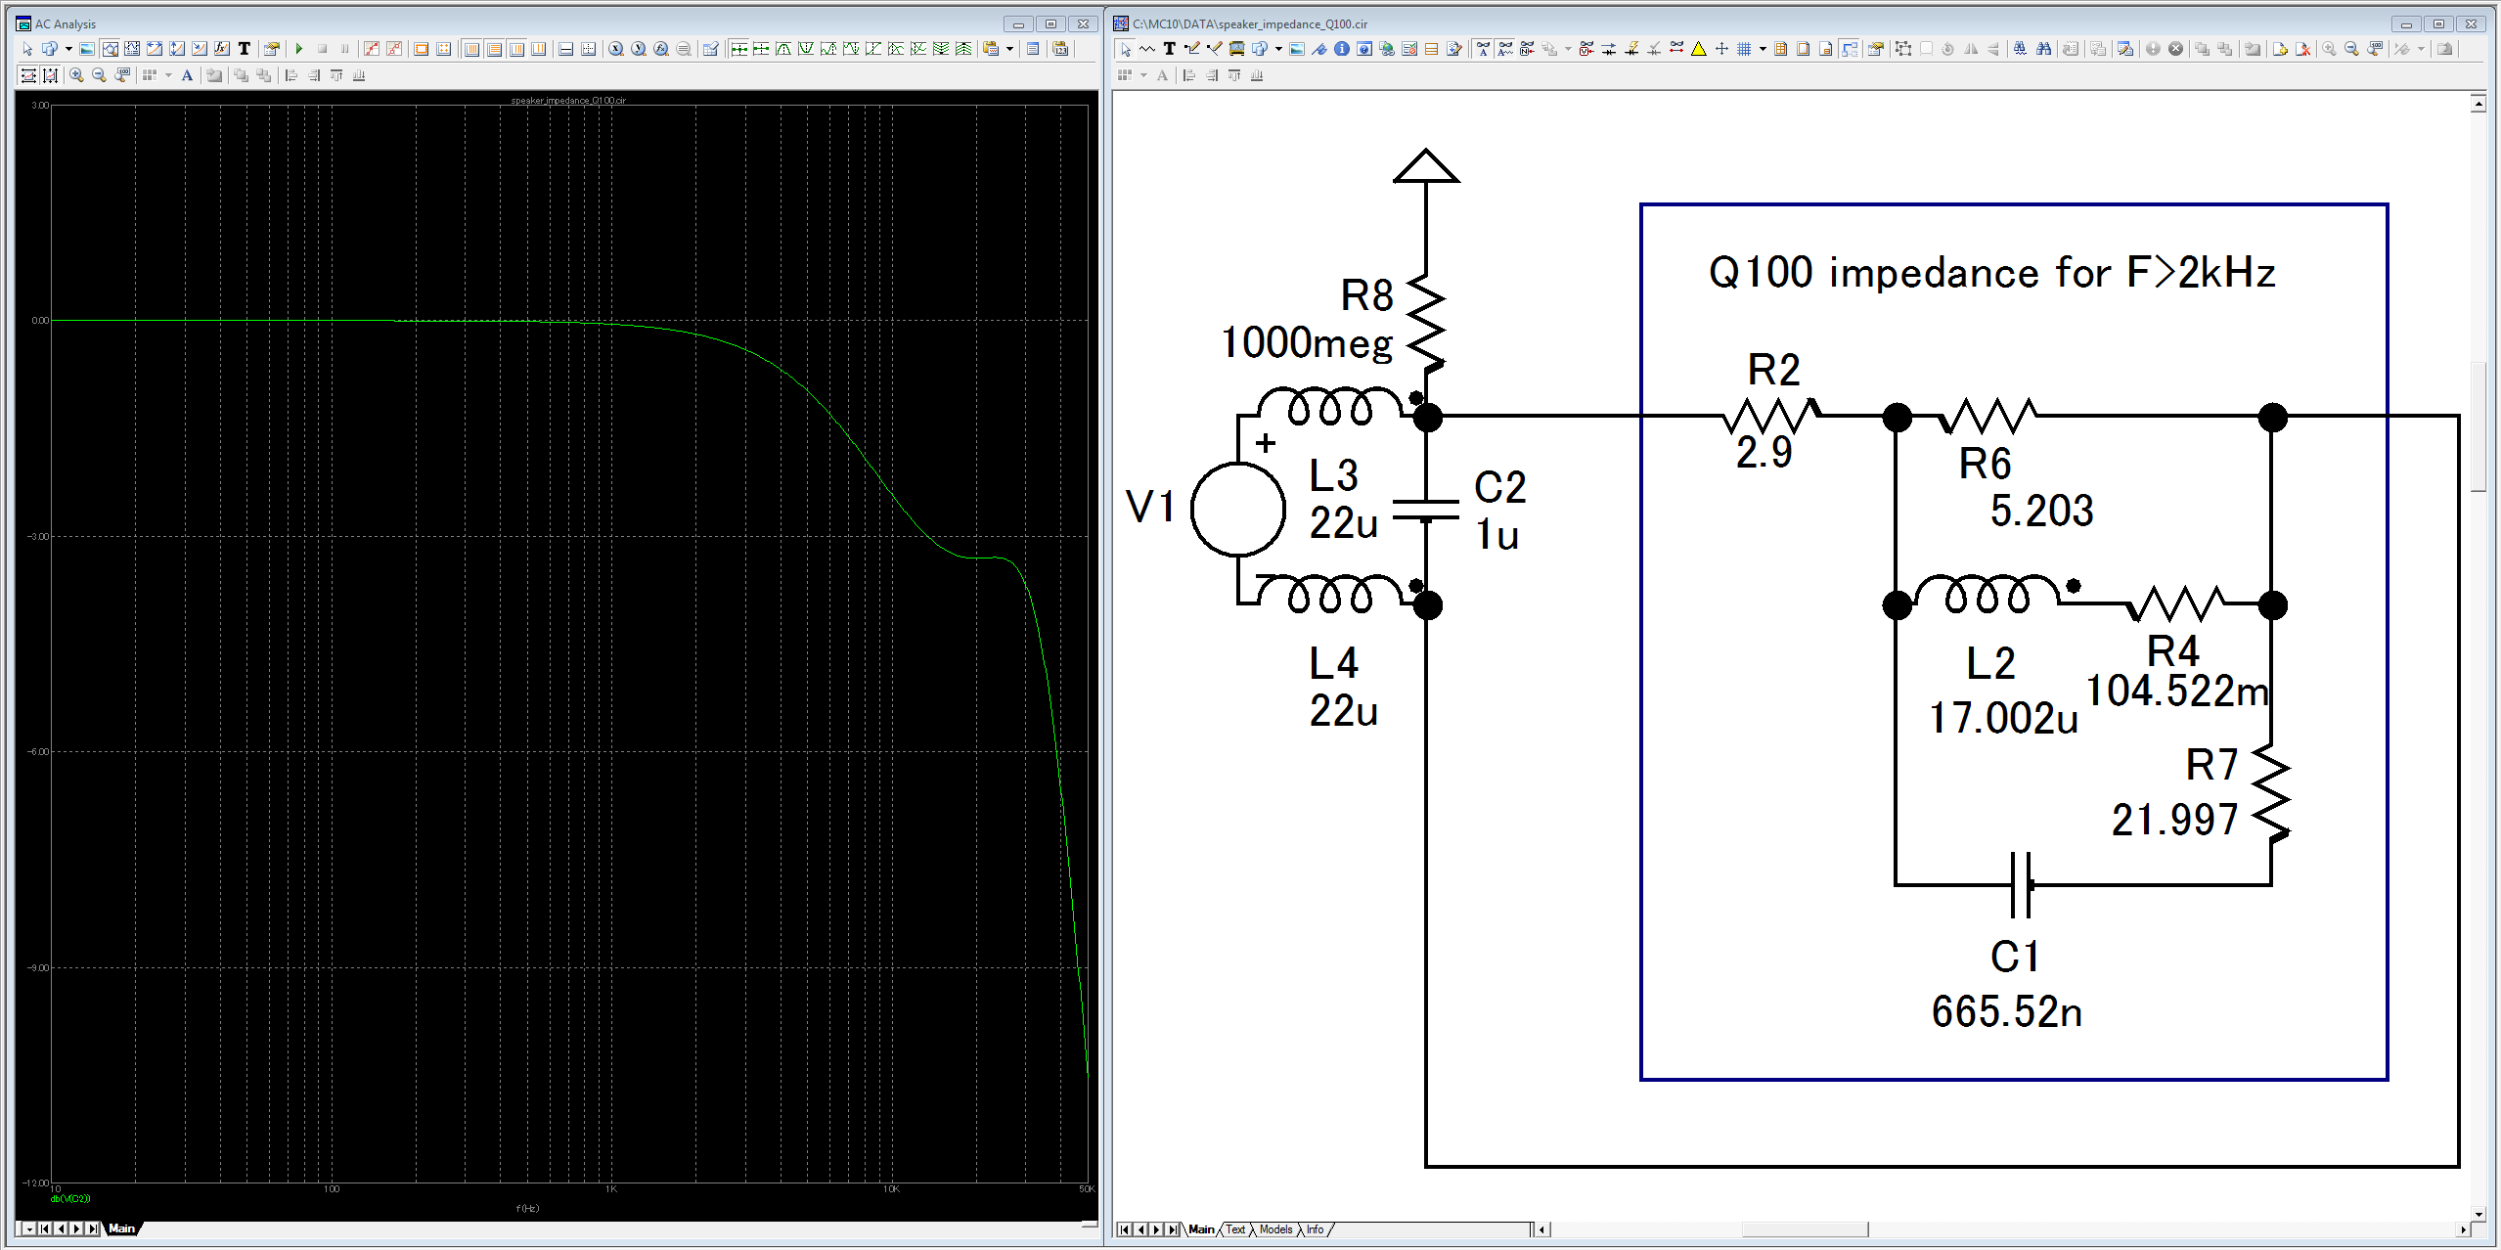Click the pause analysis icon in AC Analysis toolbar
The width and height of the screenshot is (2501, 1250).
tap(344, 49)
